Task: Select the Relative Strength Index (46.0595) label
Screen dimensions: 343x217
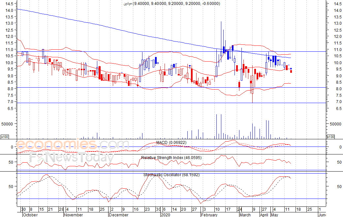Action: pos(171,158)
